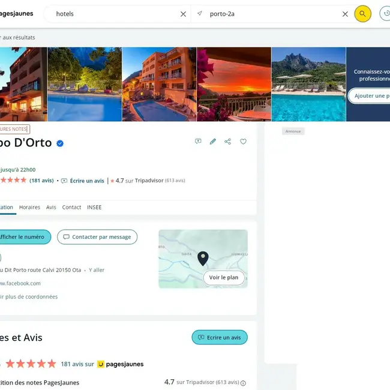The height and width of the screenshot is (390, 390).
Task: Click the five-star rating in Avis section
Action: click(31, 364)
